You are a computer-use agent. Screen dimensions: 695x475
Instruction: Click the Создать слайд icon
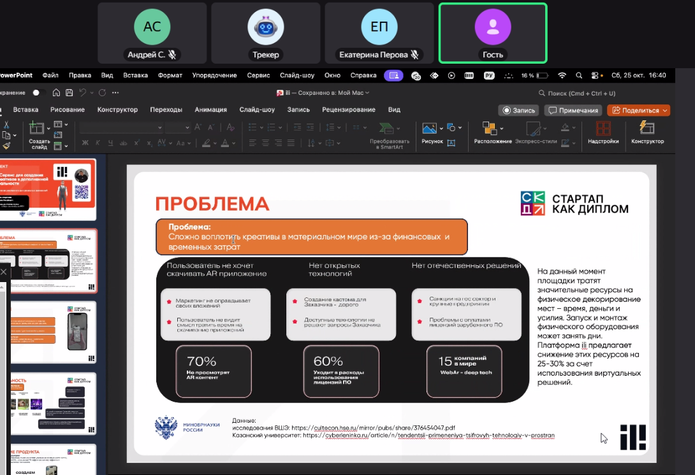pos(38,129)
